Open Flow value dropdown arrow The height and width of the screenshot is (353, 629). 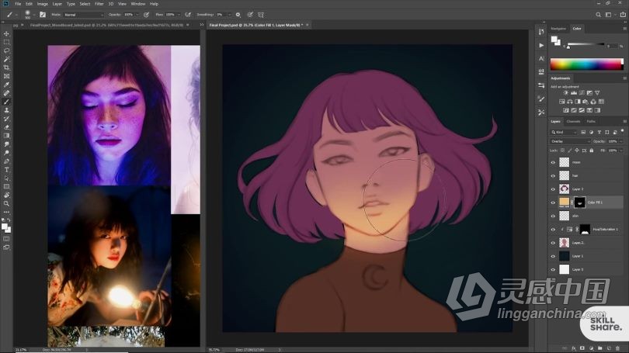coord(179,15)
